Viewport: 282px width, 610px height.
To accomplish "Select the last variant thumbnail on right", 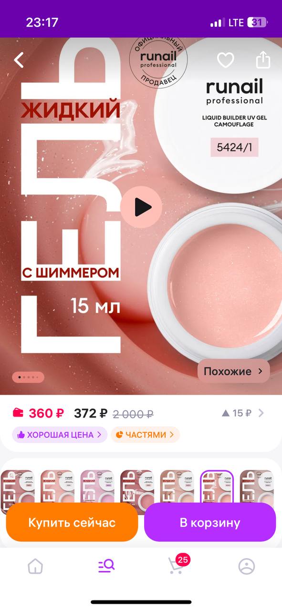I will [x=257, y=487].
